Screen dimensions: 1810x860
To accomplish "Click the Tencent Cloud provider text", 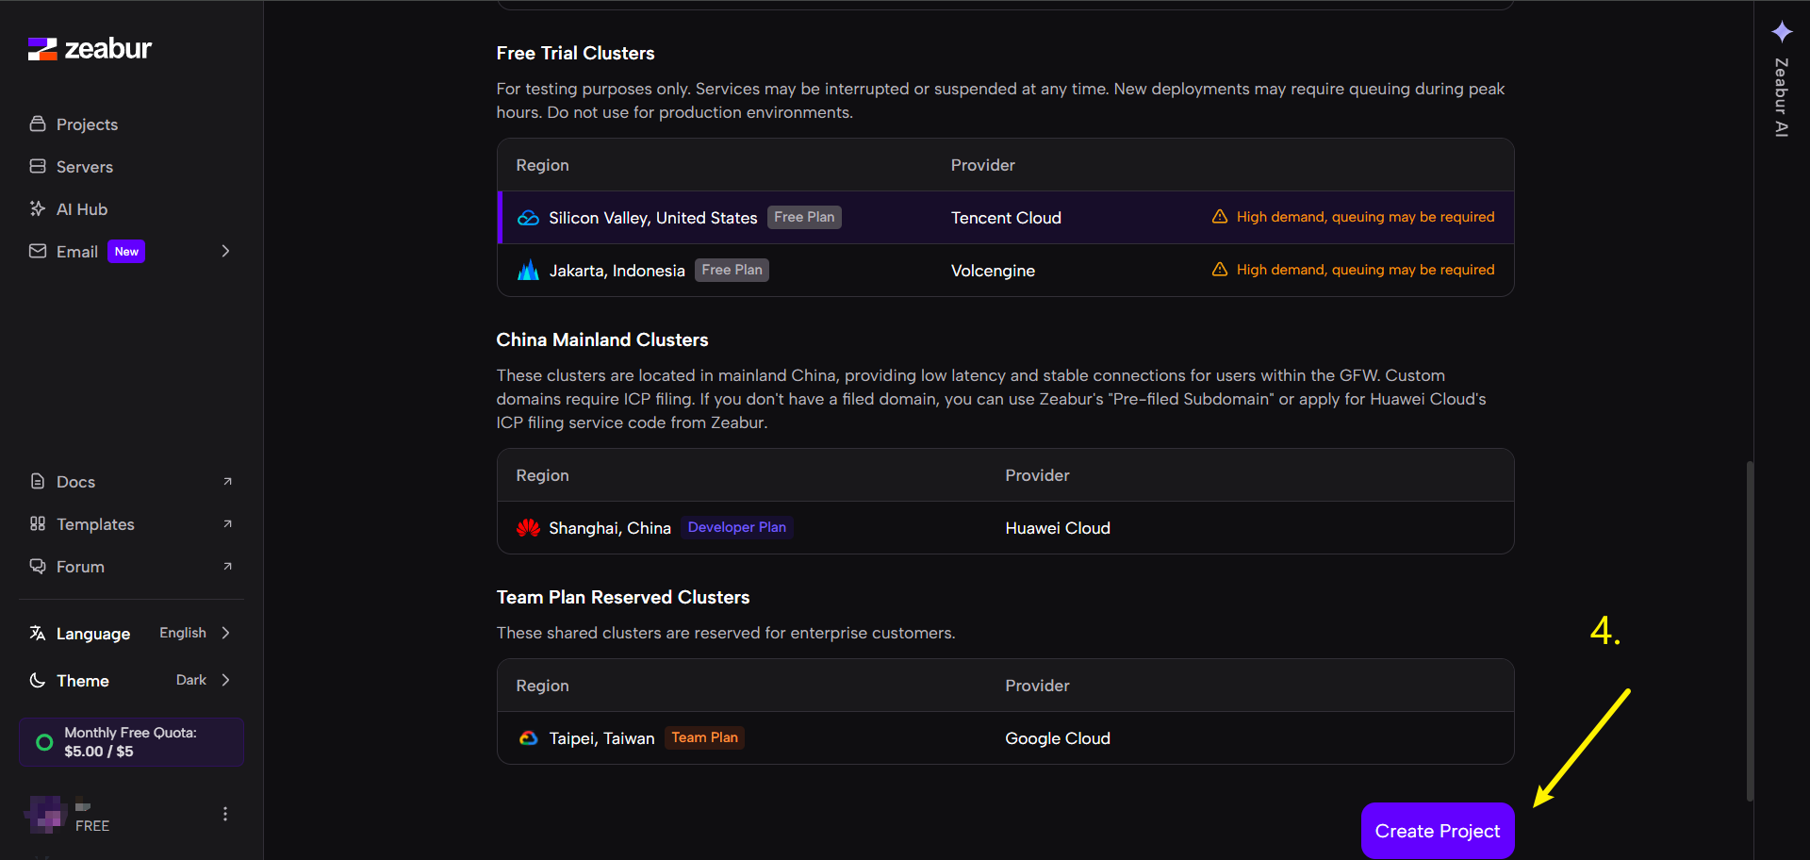I will [x=1006, y=218].
